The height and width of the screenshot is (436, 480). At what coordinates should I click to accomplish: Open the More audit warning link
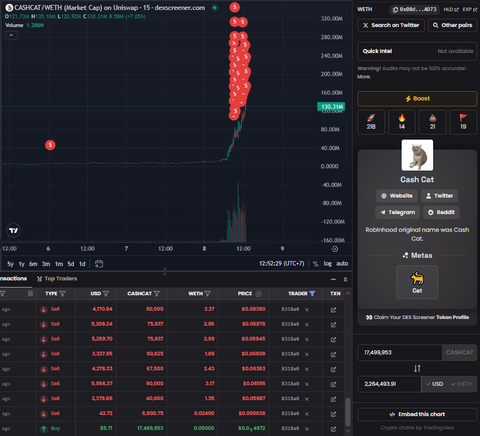tap(364, 77)
